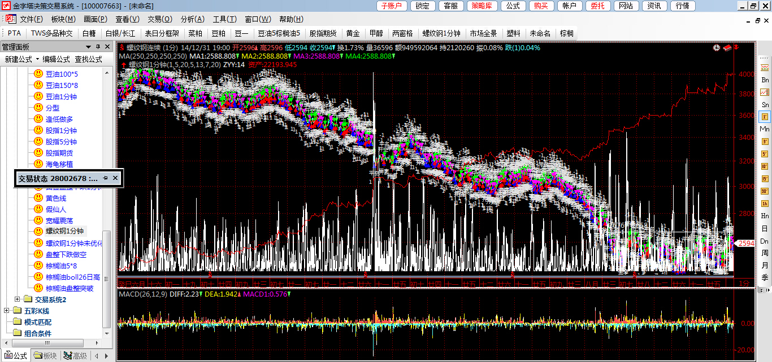The height and width of the screenshot is (362, 772).
Task: Switch to the 棕榈 chart tab
Action: point(566,33)
